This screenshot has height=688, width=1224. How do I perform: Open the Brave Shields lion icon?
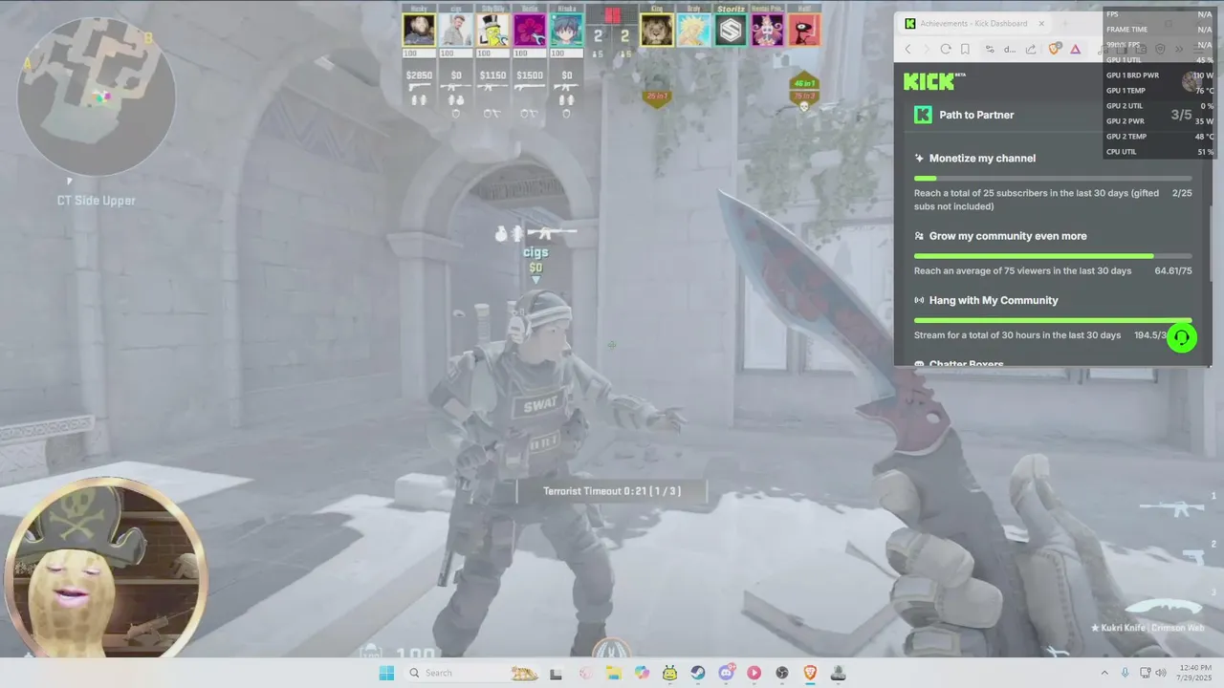coord(1056,49)
